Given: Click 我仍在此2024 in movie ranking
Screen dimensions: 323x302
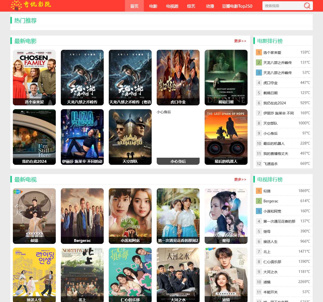Looking at the screenshot, I should (x=275, y=103).
